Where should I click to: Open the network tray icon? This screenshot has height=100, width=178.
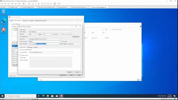click(x=160, y=96)
